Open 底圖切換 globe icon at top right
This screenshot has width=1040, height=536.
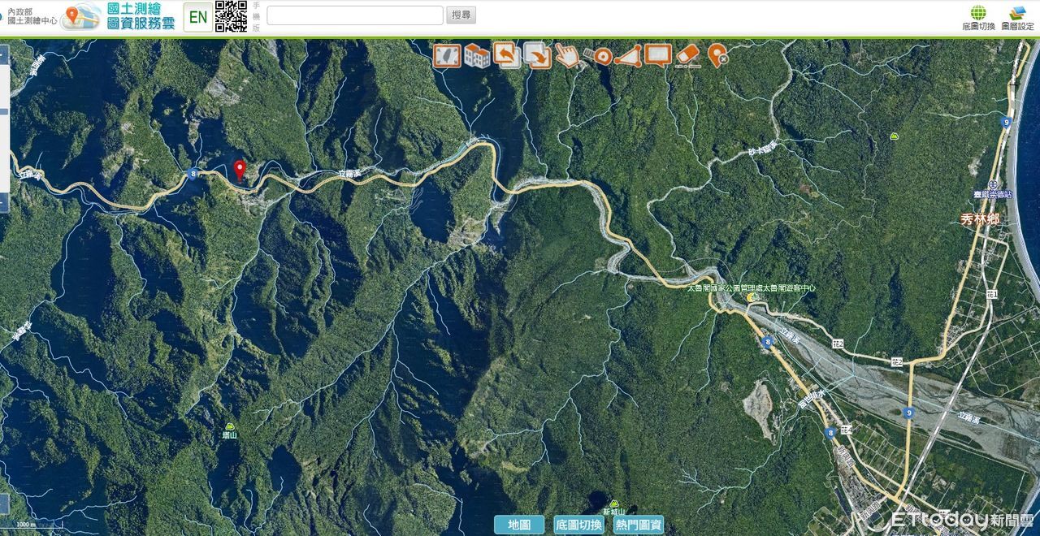[x=978, y=17]
